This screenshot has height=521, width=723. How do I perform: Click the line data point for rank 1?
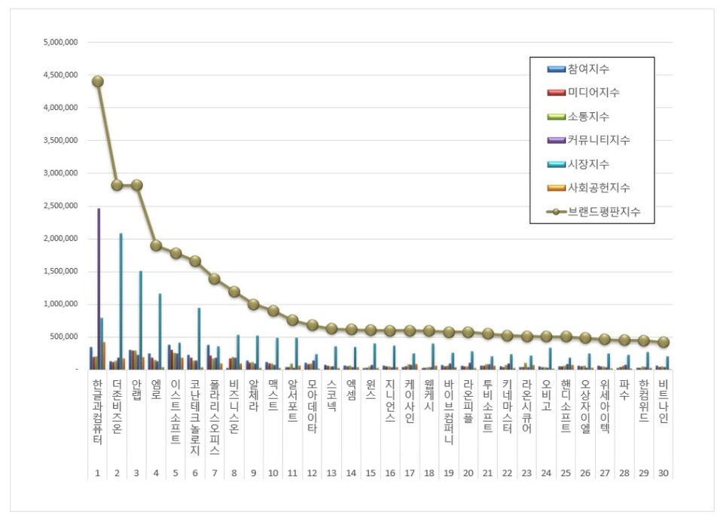tap(97, 81)
